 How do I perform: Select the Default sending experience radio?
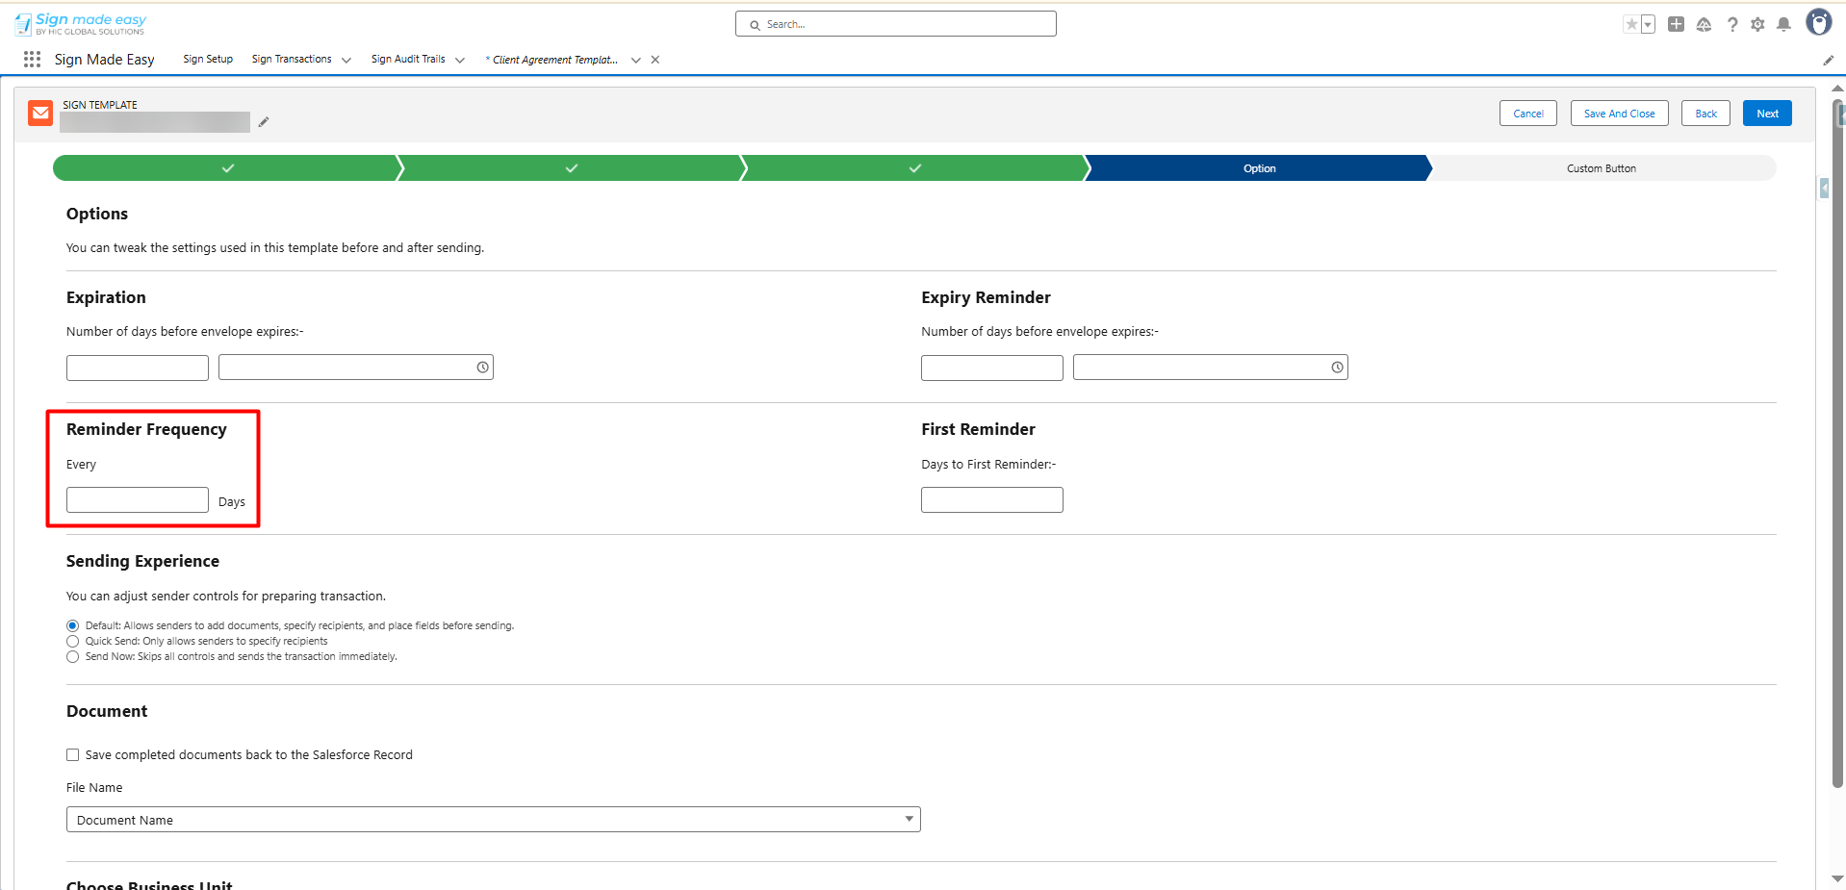click(x=72, y=625)
